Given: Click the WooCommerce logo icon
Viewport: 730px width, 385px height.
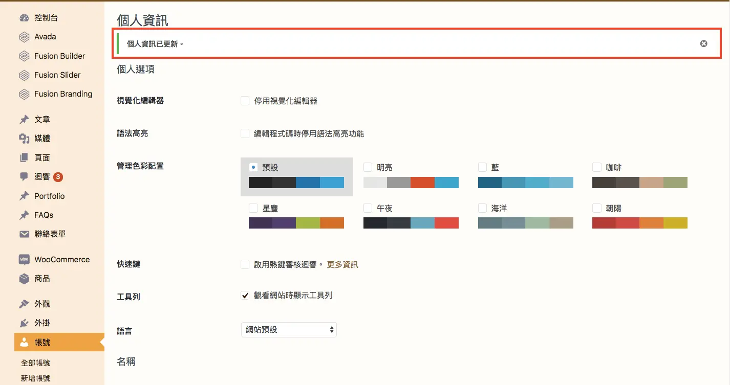Looking at the screenshot, I should point(24,260).
